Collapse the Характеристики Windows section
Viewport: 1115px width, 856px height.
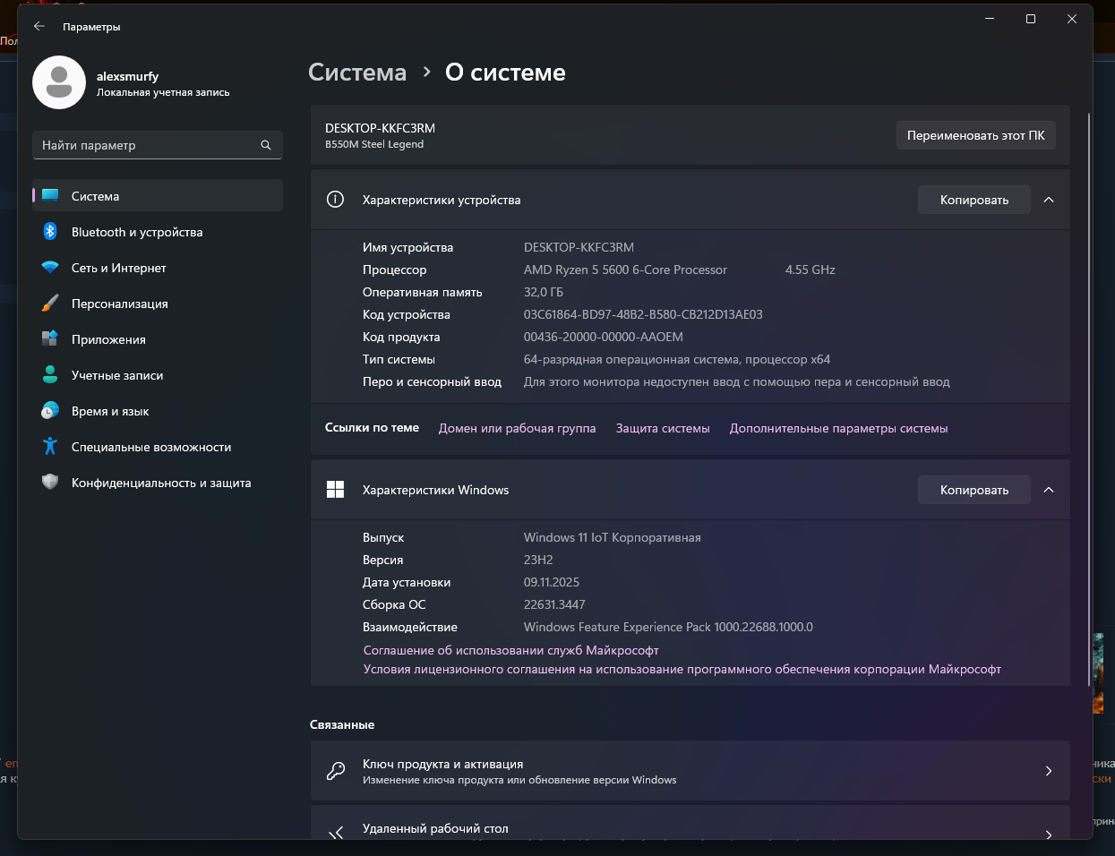[x=1049, y=490]
